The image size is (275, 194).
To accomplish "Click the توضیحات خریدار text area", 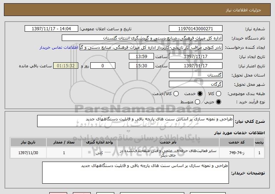I will (x=135, y=173).
